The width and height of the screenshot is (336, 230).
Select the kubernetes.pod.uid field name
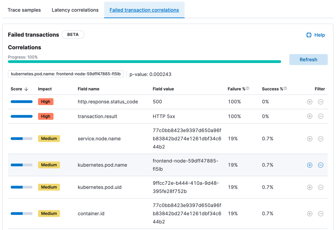[x=100, y=187]
